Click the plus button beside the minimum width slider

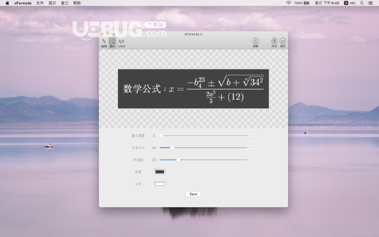click(253, 136)
